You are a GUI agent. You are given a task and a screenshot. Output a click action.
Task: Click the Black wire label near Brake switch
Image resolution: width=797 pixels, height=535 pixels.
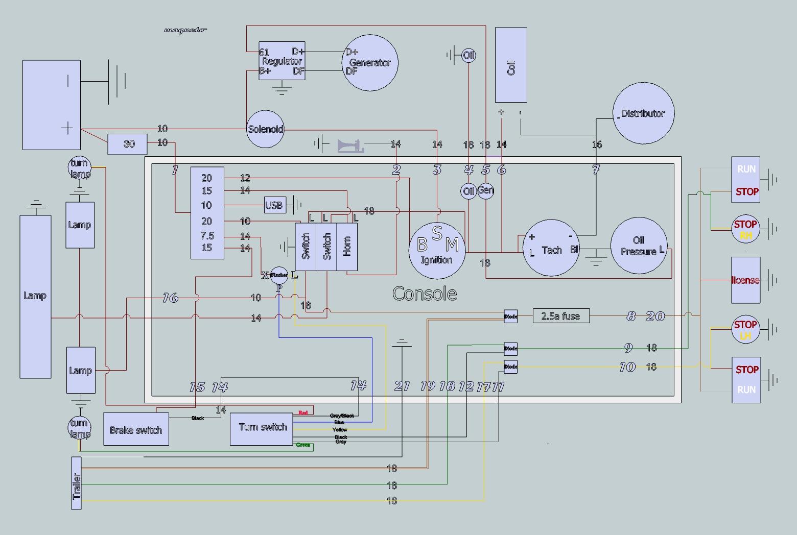198,419
